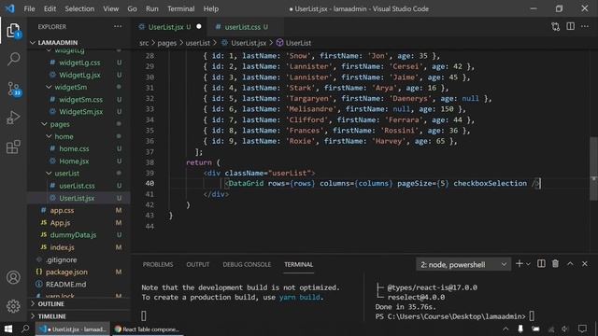The height and width of the screenshot is (336, 598).
Task: Open the Search view in activity bar
Action: coord(13,59)
